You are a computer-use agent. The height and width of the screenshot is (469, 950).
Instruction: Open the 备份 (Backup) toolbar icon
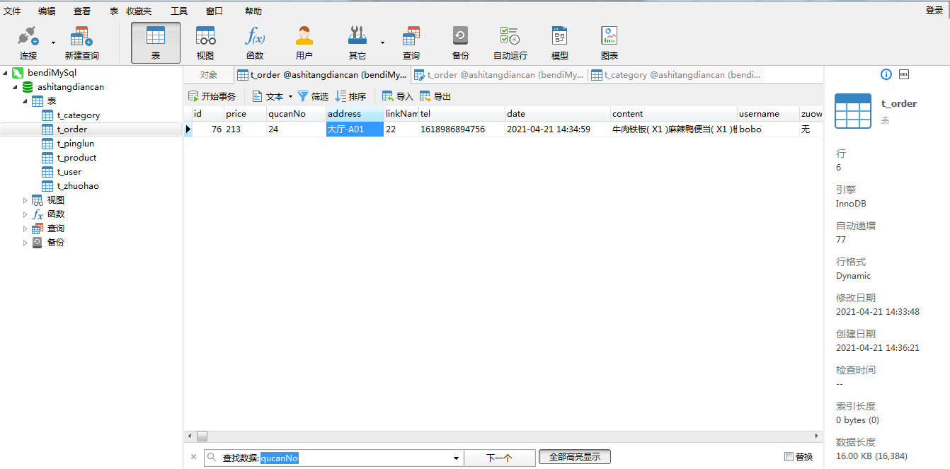click(460, 42)
